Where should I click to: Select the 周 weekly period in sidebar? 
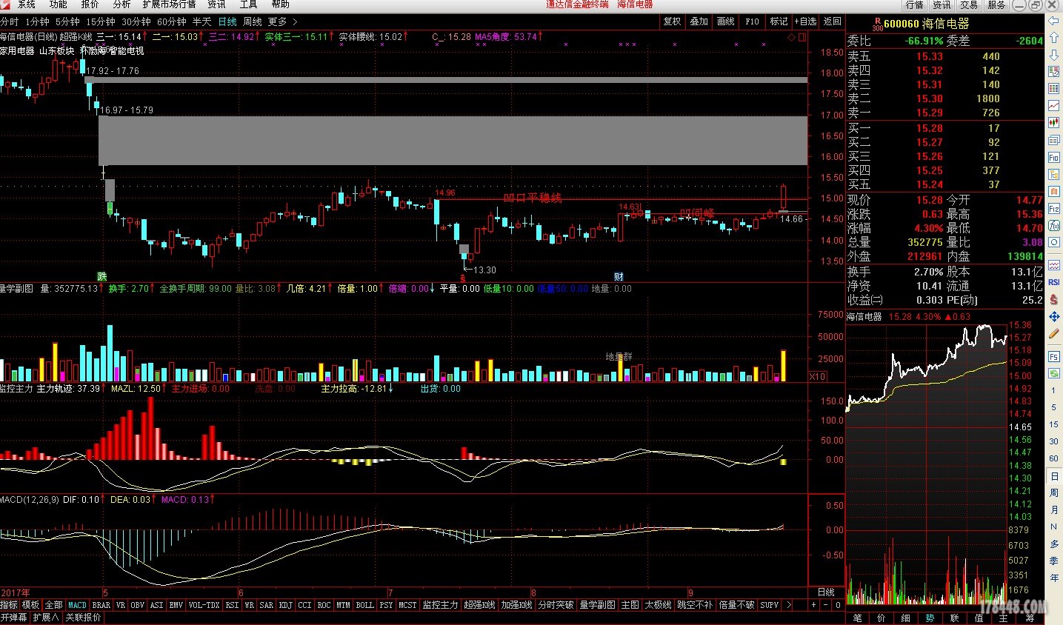point(1053,493)
